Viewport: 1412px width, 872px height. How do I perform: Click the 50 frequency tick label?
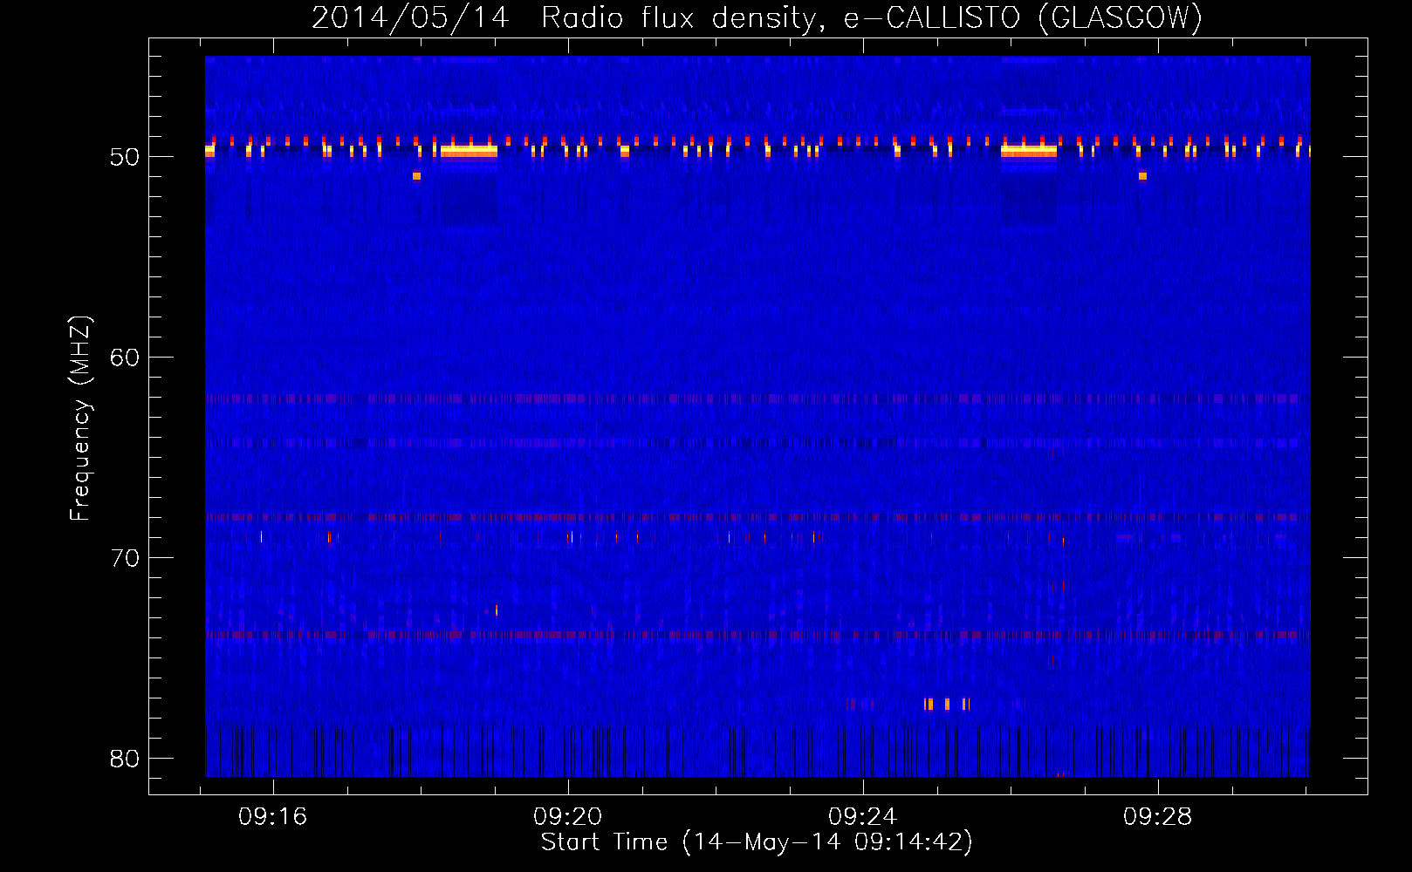point(125,157)
